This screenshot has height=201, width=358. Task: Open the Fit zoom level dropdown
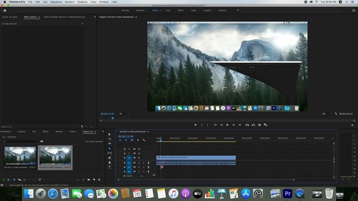coord(124,114)
